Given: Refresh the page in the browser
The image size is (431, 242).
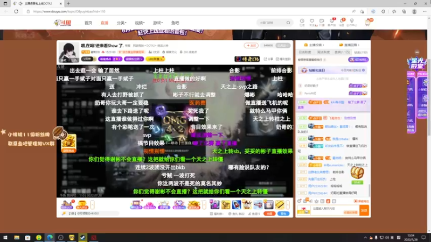Looking at the screenshot, I should [x=16, y=11].
